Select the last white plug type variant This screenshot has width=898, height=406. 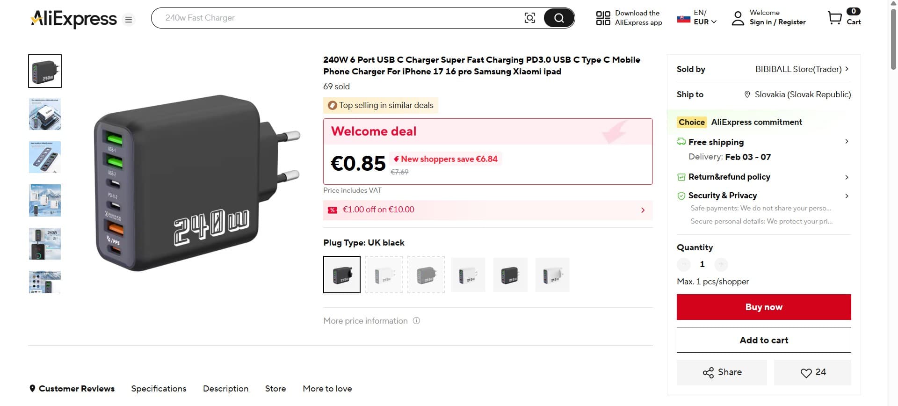coord(552,275)
